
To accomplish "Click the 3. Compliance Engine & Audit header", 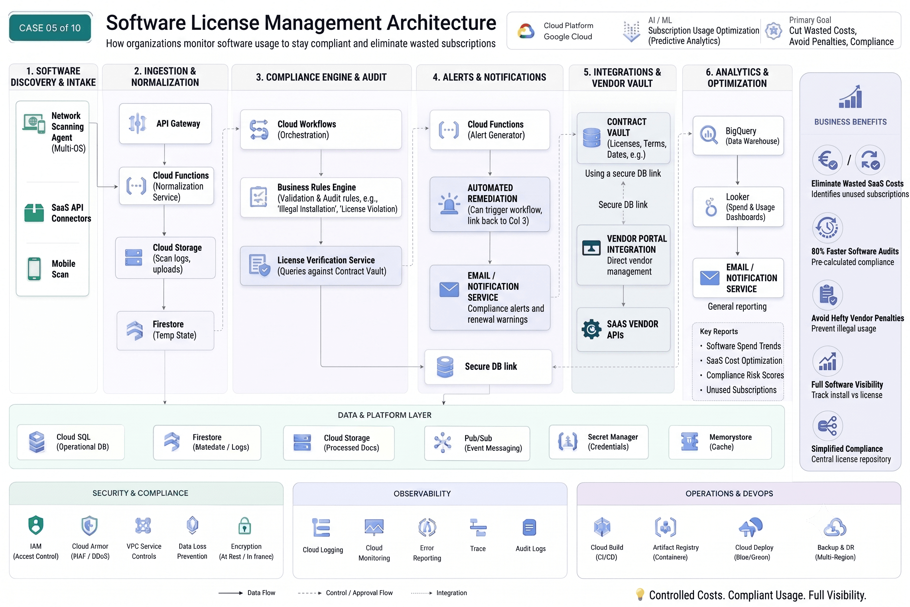I will [x=321, y=77].
